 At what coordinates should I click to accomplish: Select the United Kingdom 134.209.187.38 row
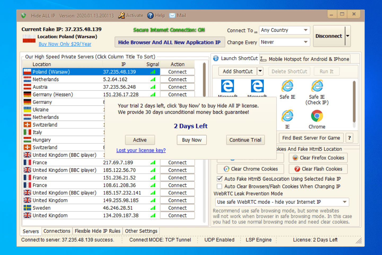pos(109,216)
